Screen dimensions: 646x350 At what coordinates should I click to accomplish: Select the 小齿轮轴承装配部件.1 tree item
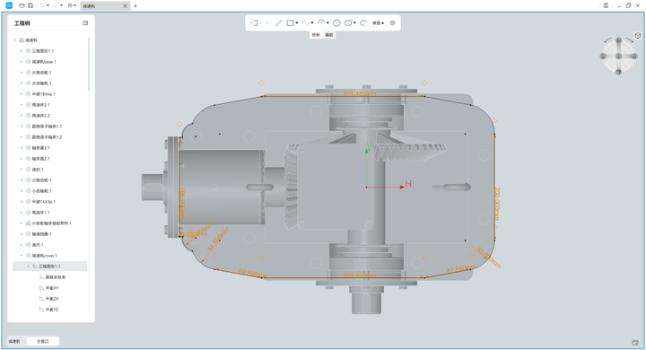pos(51,223)
